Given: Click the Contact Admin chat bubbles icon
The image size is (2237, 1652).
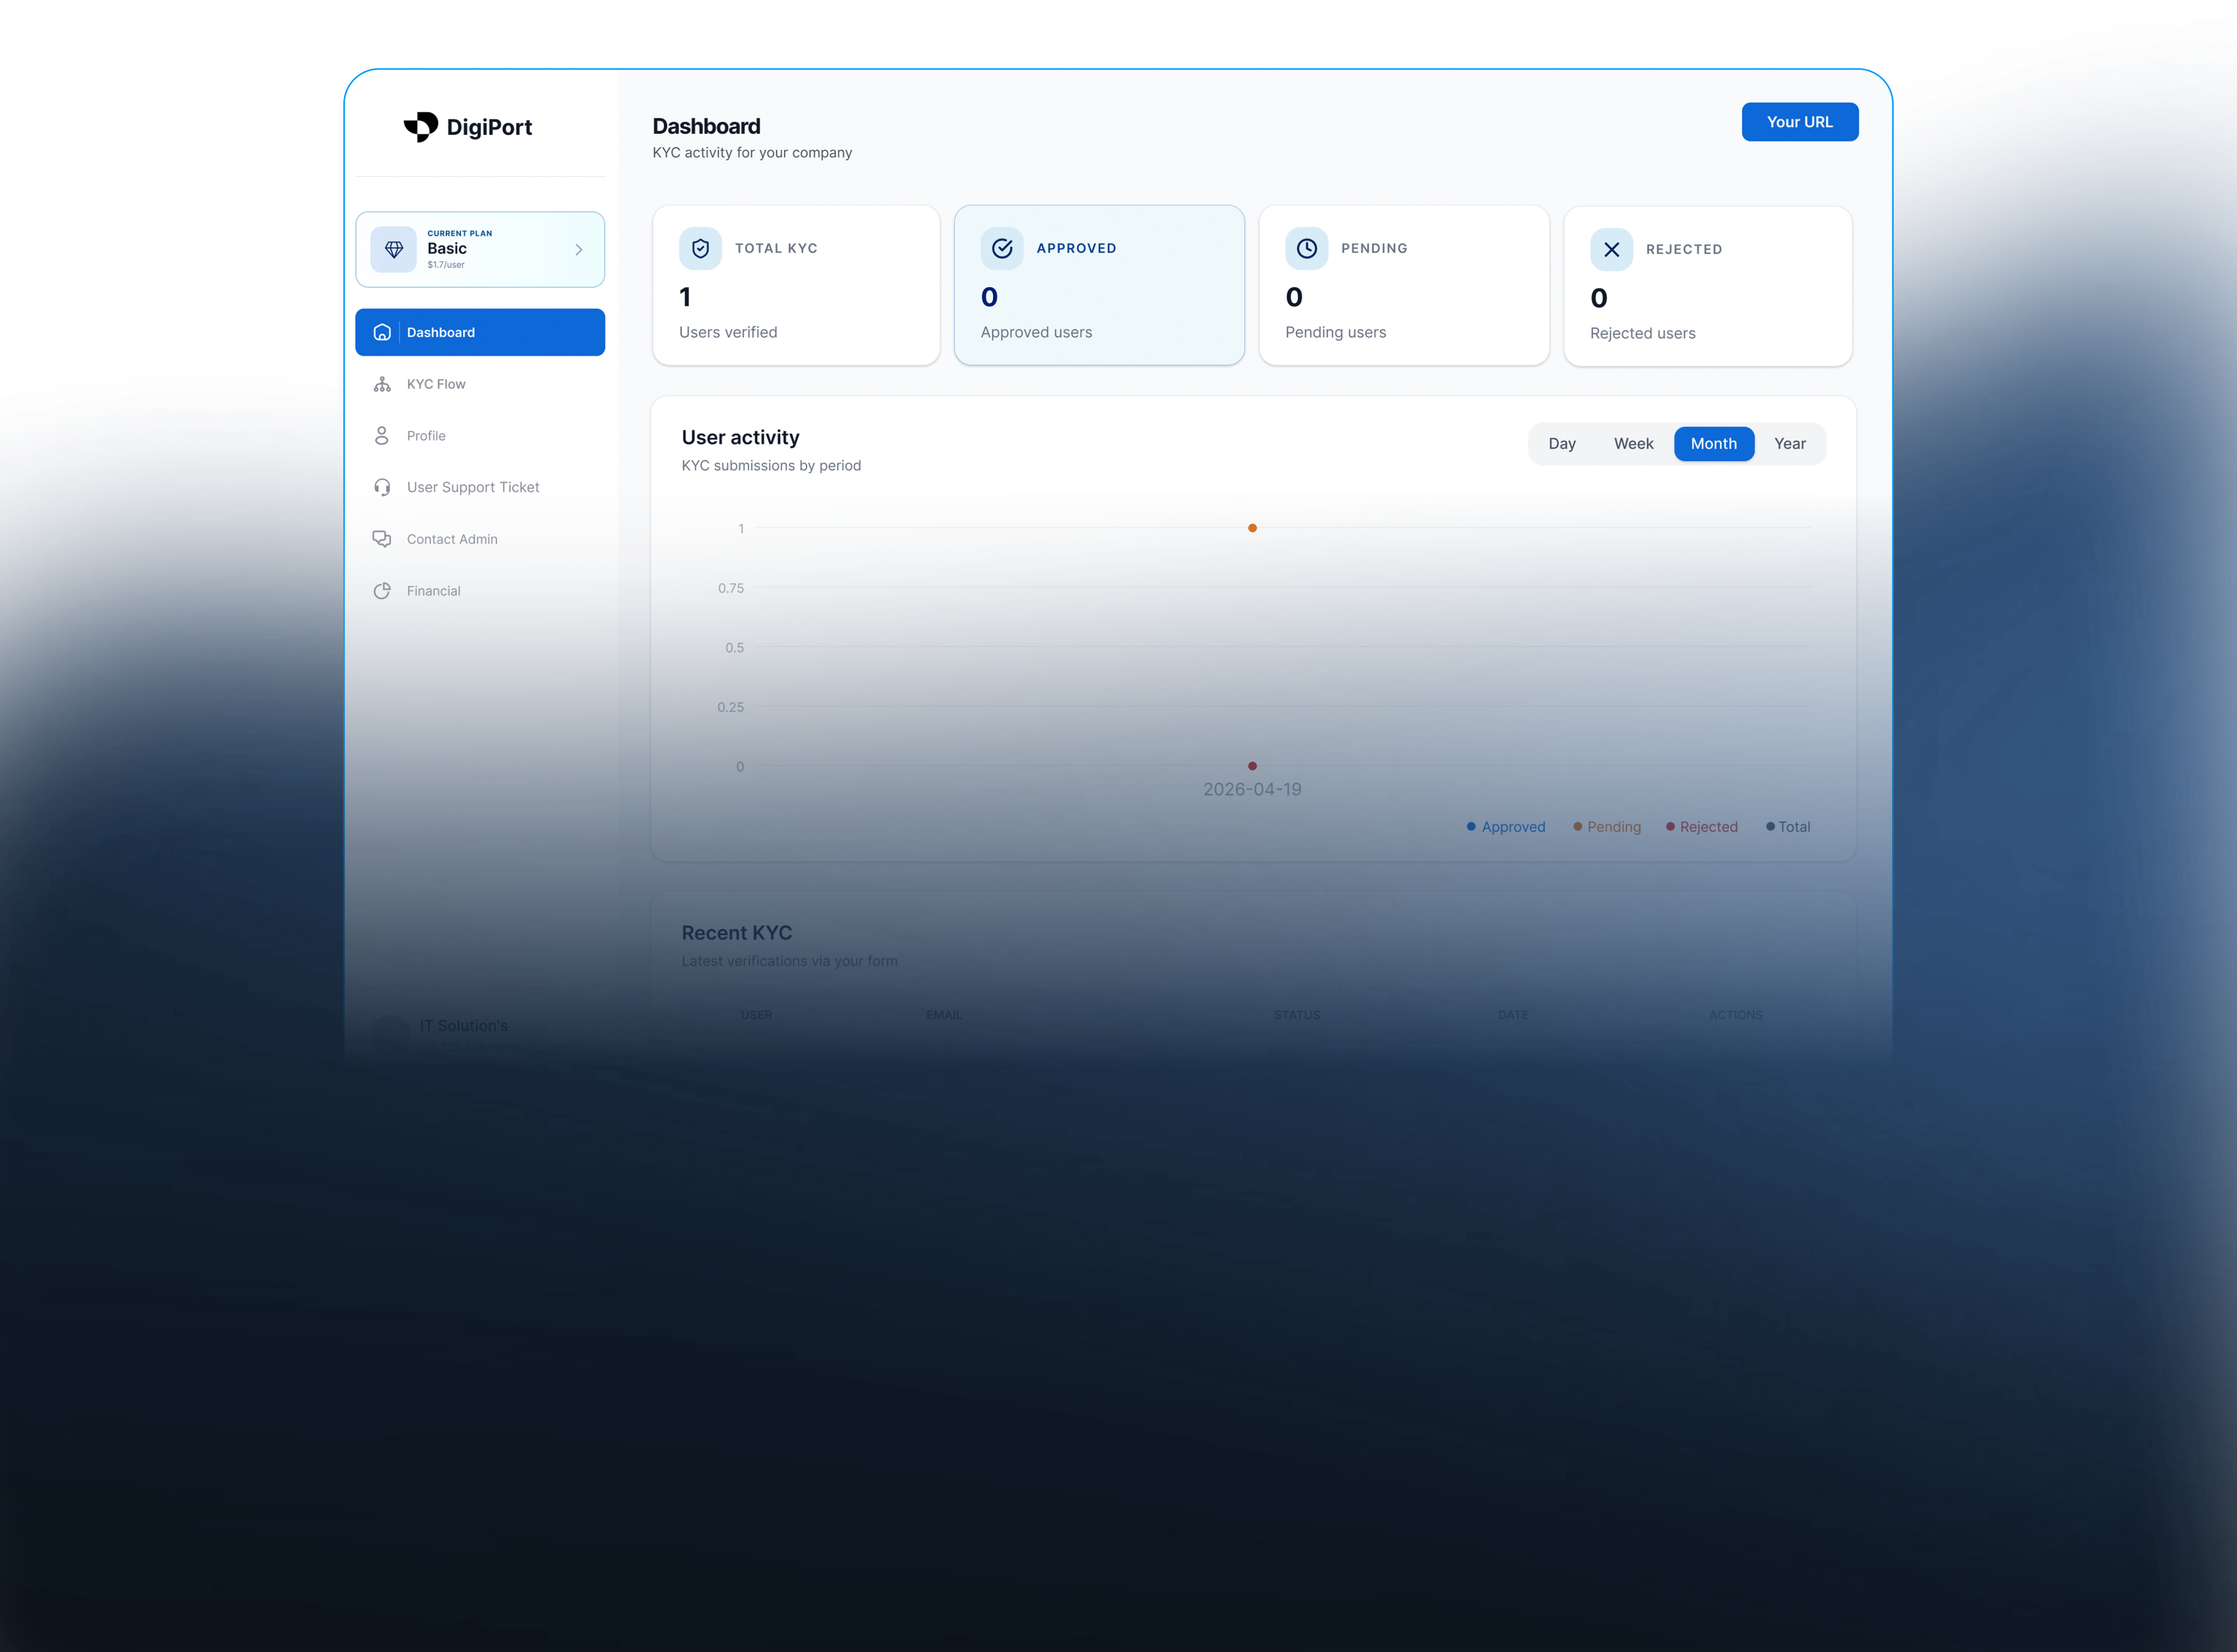Looking at the screenshot, I should [x=382, y=539].
